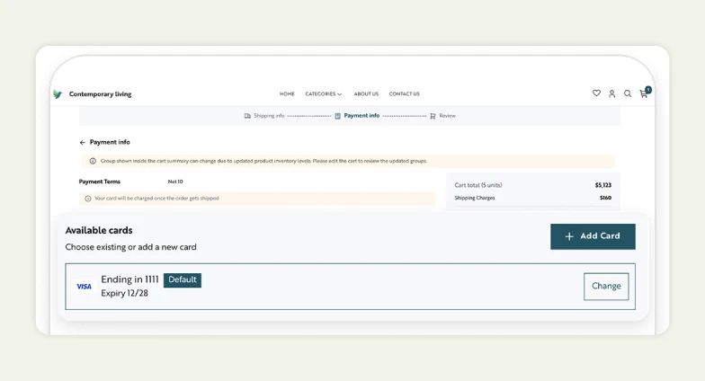Click the Shipping Charges label
Image resolution: width=705 pixels, height=381 pixels.
[475, 198]
